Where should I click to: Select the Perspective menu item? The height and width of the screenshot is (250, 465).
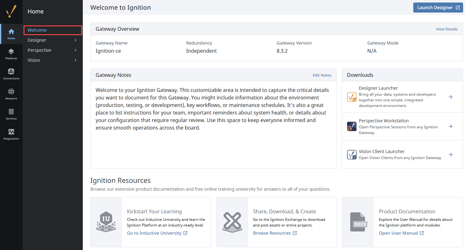click(40, 50)
